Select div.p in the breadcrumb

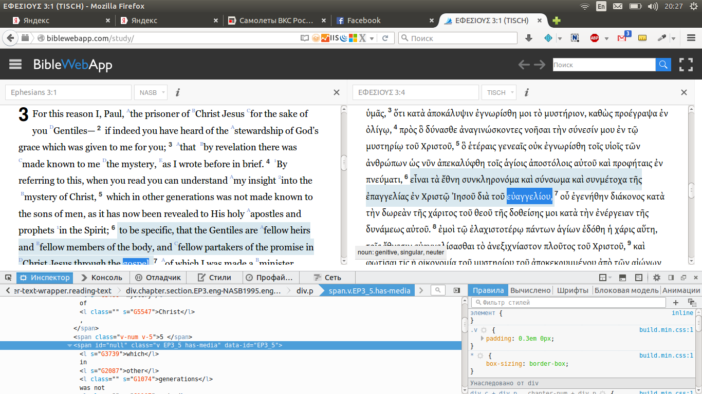pyautogui.click(x=305, y=290)
